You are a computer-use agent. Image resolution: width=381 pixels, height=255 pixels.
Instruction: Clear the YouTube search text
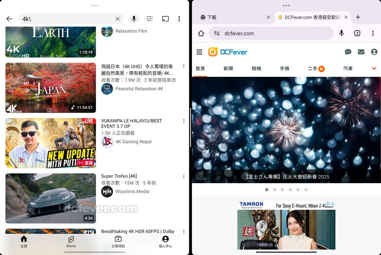point(118,19)
